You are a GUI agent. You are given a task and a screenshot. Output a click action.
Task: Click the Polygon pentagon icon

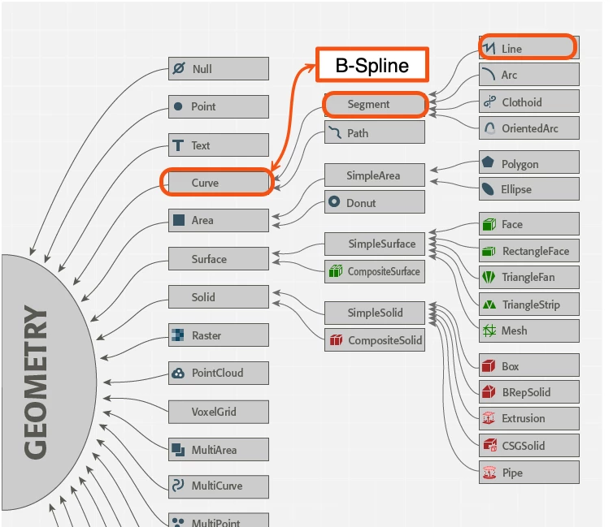(x=488, y=162)
